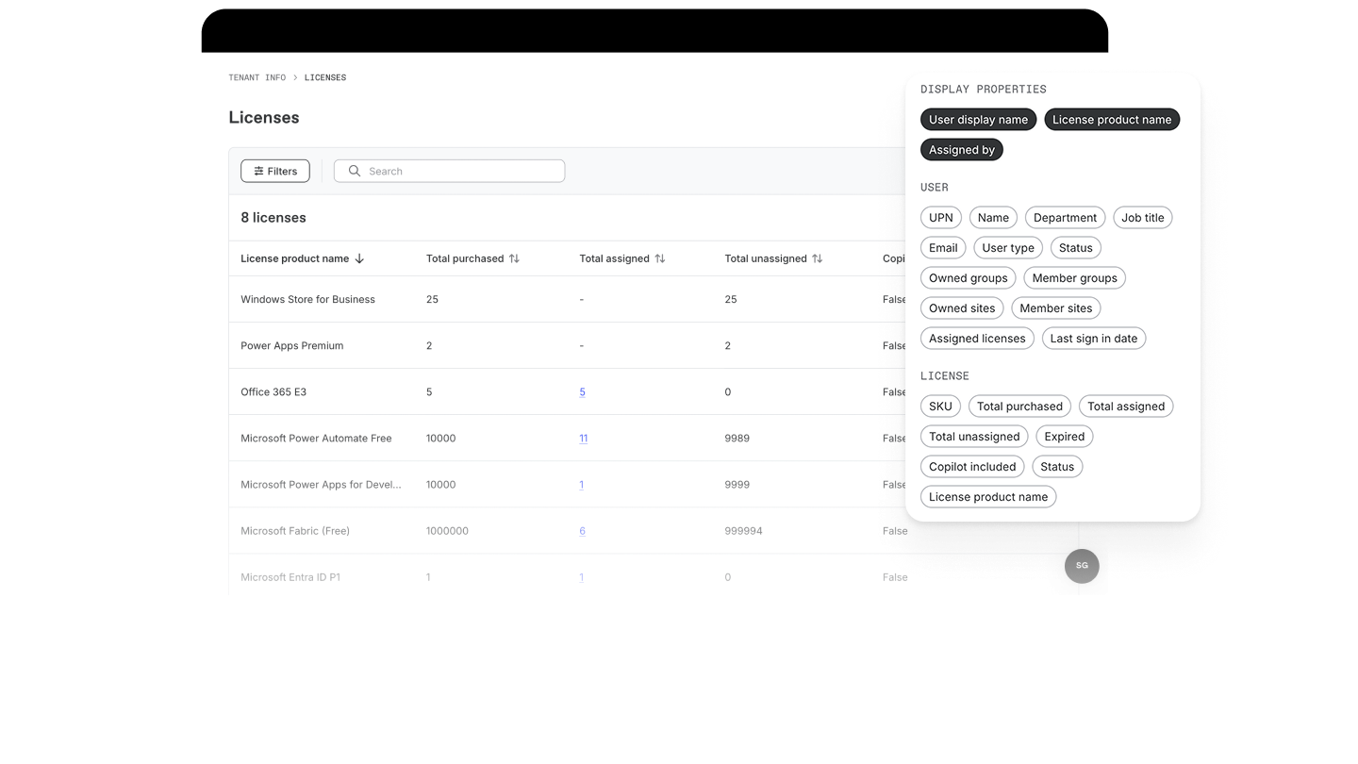Open assigned count for Microsoft Entra ID P1
Image resolution: width=1358 pixels, height=764 pixels.
click(581, 577)
